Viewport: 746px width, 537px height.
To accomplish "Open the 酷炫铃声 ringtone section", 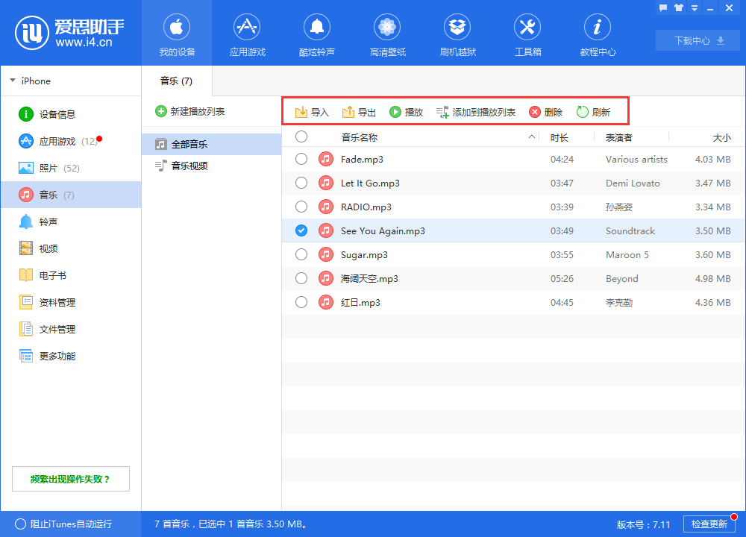I will click(x=317, y=34).
